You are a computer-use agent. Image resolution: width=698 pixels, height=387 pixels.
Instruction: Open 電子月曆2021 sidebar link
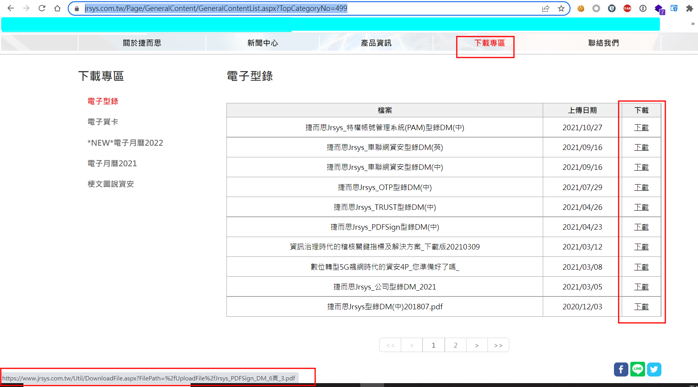112,163
